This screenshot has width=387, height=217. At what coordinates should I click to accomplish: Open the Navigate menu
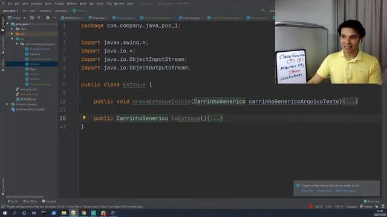[x=36, y=4]
